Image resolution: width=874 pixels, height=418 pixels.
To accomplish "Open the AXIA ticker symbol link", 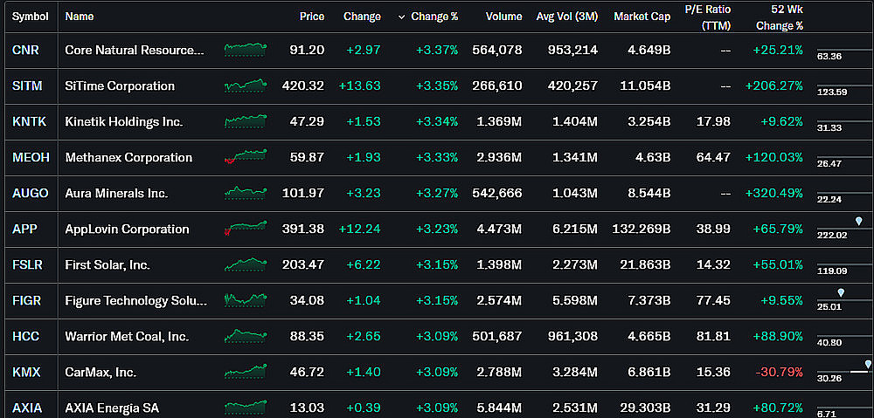I will click(27, 408).
